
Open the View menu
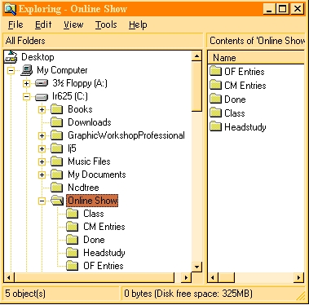click(x=73, y=24)
